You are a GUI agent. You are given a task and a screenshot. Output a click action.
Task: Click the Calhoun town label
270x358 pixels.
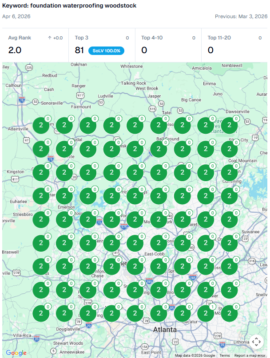(13, 86)
